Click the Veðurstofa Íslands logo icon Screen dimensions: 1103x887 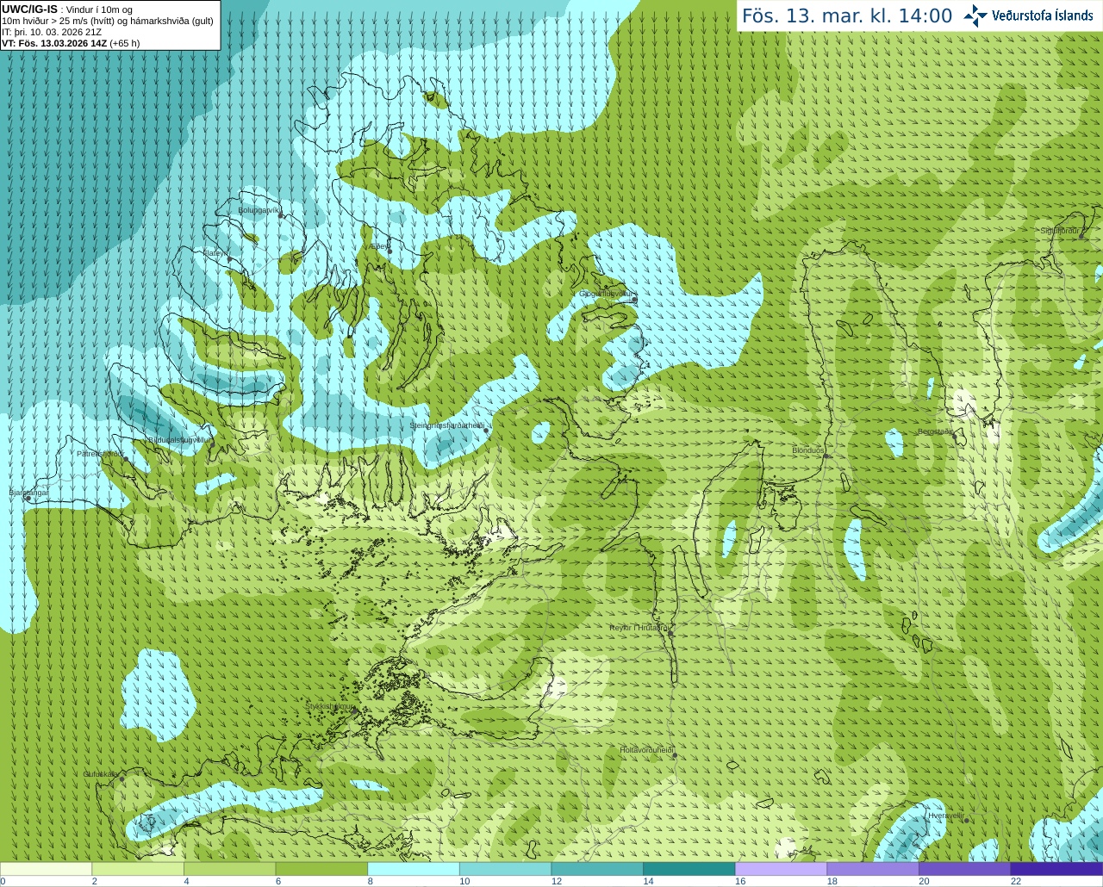[975, 16]
